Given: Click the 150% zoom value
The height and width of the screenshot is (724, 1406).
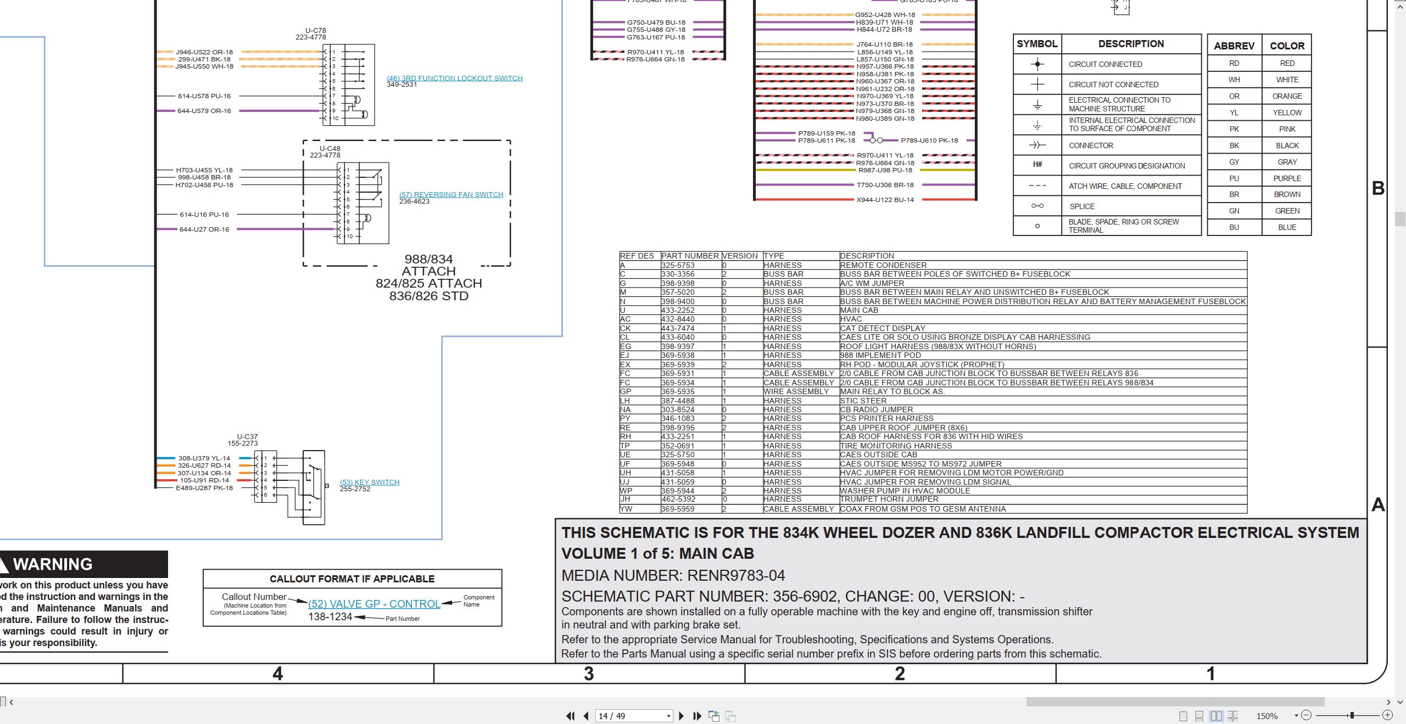Looking at the screenshot, I should [1266, 716].
